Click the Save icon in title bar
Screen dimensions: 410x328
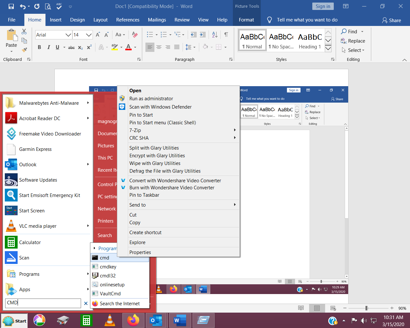tap(11, 6)
